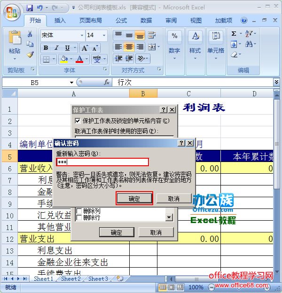Screen dimensions: 282x293
Task: Click the Office button logo
Action: click(12, 12)
